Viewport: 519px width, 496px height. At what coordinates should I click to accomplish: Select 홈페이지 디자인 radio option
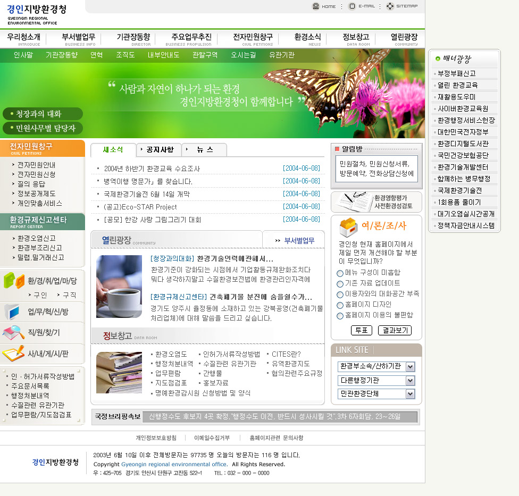tap(340, 305)
